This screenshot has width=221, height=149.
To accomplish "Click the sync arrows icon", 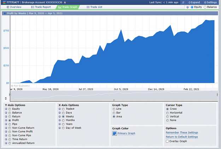I will pyautogui.click(x=183, y=2).
